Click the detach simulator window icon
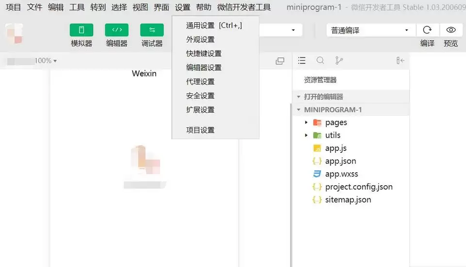Image resolution: width=466 pixels, height=267 pixels. 280,61
